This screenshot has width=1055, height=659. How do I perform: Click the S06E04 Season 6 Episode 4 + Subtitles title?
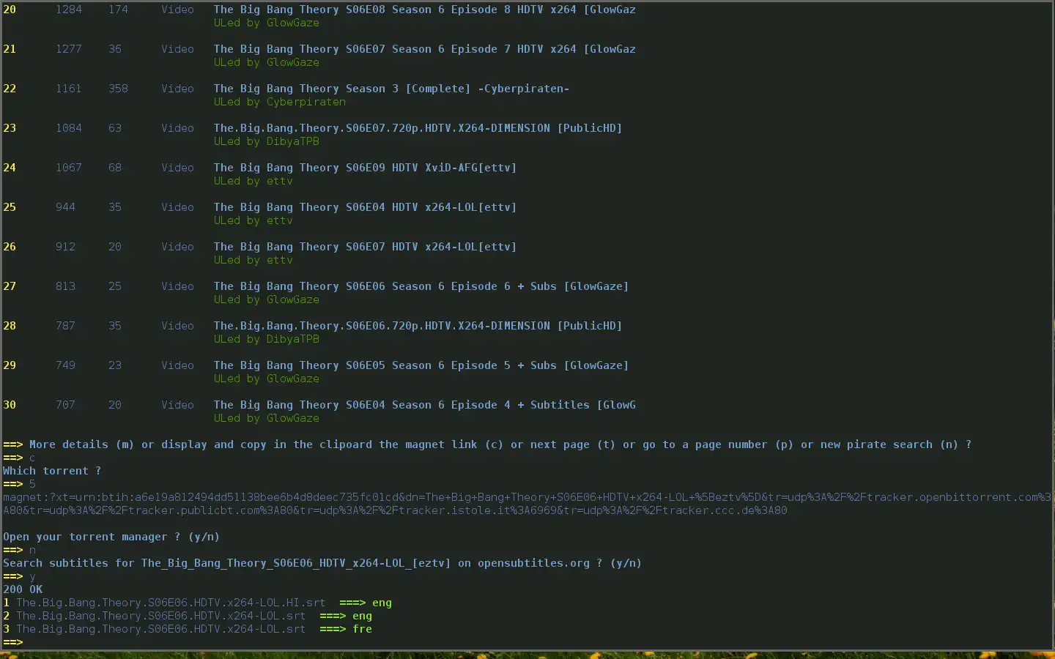click(x=425, y=405)
